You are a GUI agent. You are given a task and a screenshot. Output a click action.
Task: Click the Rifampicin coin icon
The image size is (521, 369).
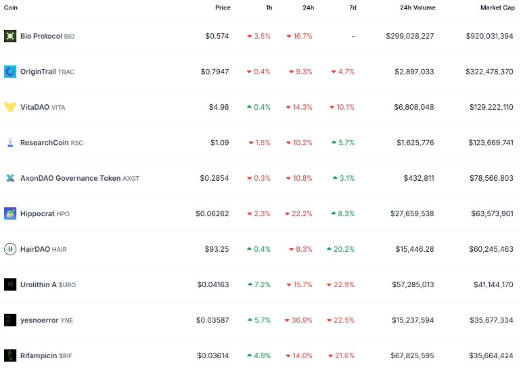coord(10,355)
